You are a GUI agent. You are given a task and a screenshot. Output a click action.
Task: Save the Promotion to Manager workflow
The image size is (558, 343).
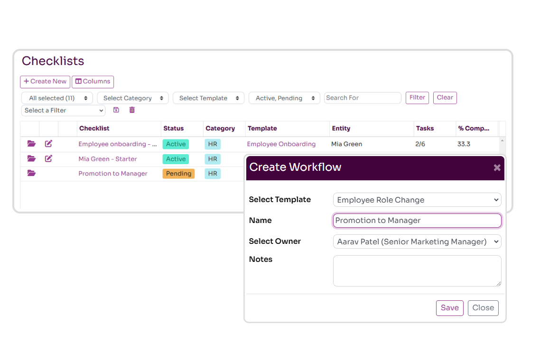(x=449, y=308)
